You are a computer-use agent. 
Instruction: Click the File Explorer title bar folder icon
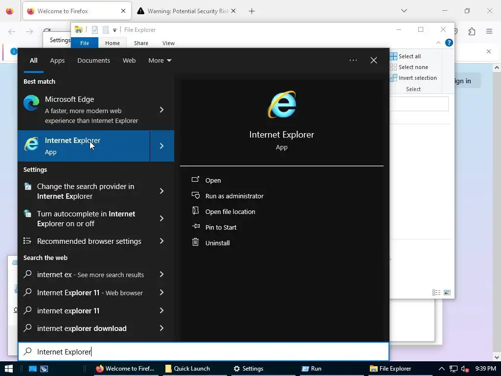point(79,30)
